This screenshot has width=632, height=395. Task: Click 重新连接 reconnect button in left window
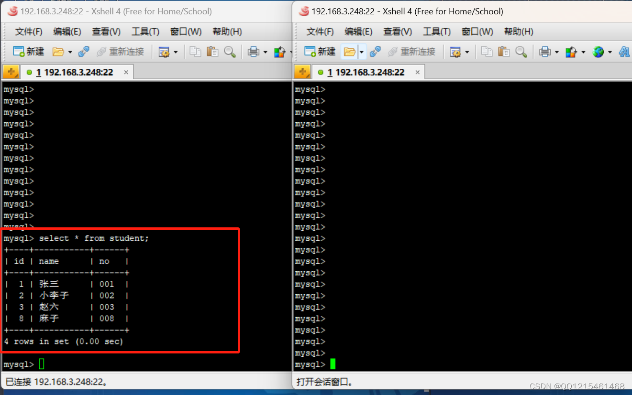121,52
